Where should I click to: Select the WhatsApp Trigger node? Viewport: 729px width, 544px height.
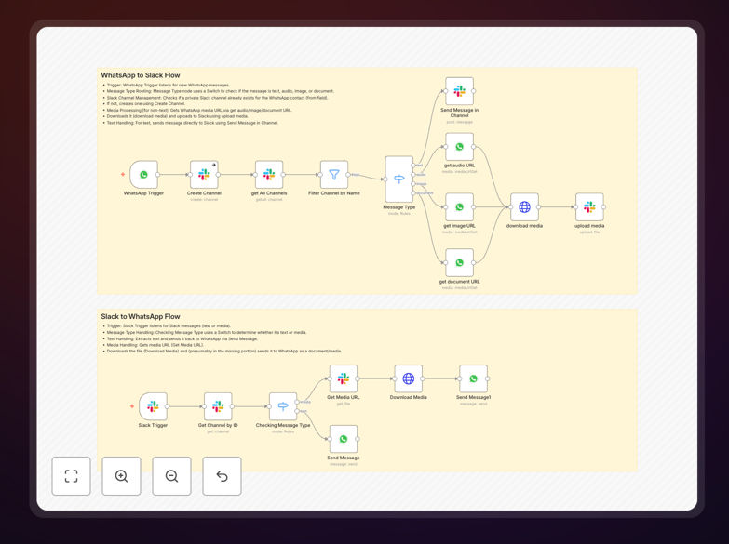[143, 175]
